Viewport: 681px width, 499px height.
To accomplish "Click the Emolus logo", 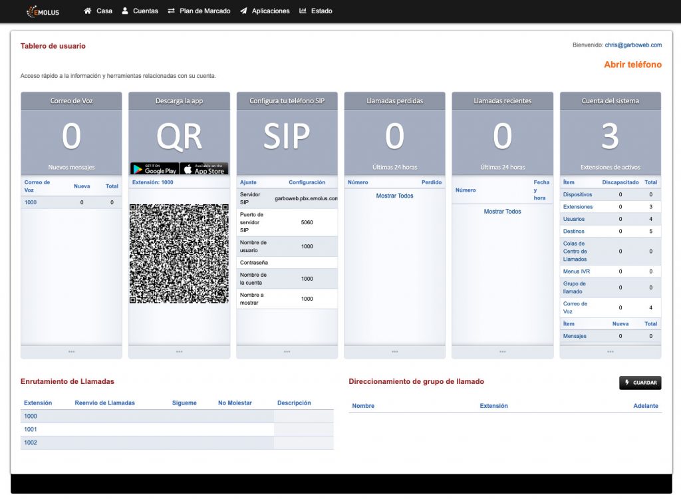I will coord(43,12).
